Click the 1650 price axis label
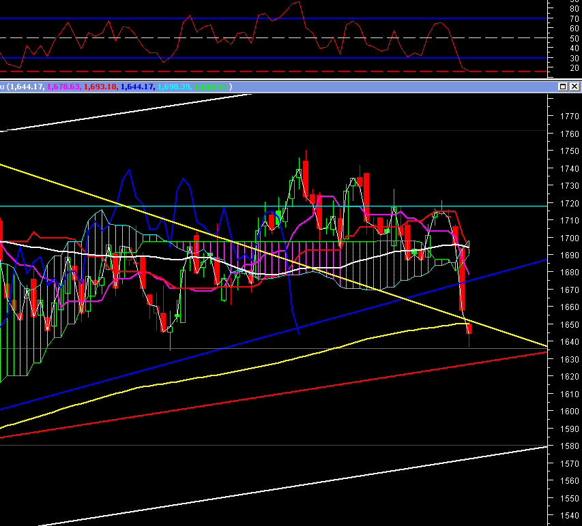The image size is (582, 526). coord(570,325)
